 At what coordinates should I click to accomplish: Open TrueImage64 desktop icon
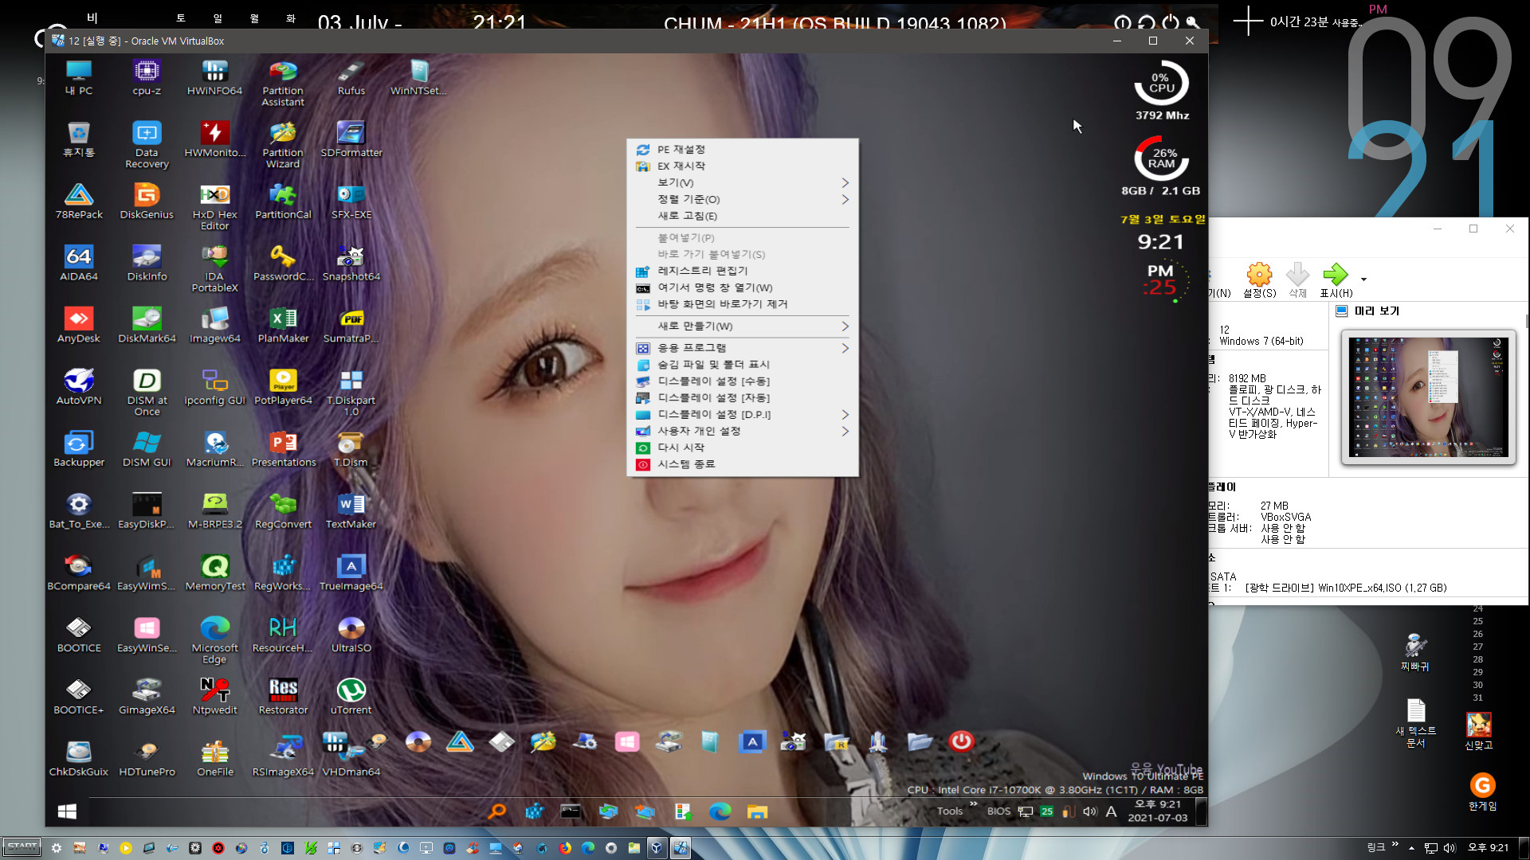351,573
